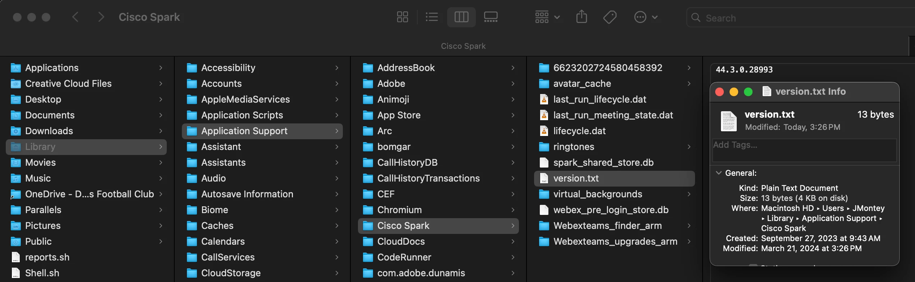Open the AddressBook folder
Image resolution: width=915 pixels, height=282 pixels.
point(438,68)
